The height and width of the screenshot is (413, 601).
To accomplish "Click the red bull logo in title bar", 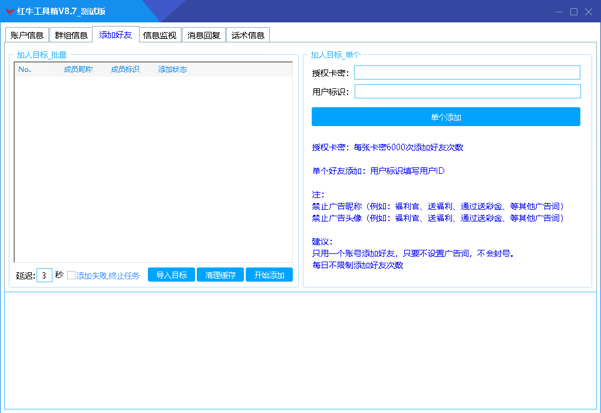I will click(9, 12).
